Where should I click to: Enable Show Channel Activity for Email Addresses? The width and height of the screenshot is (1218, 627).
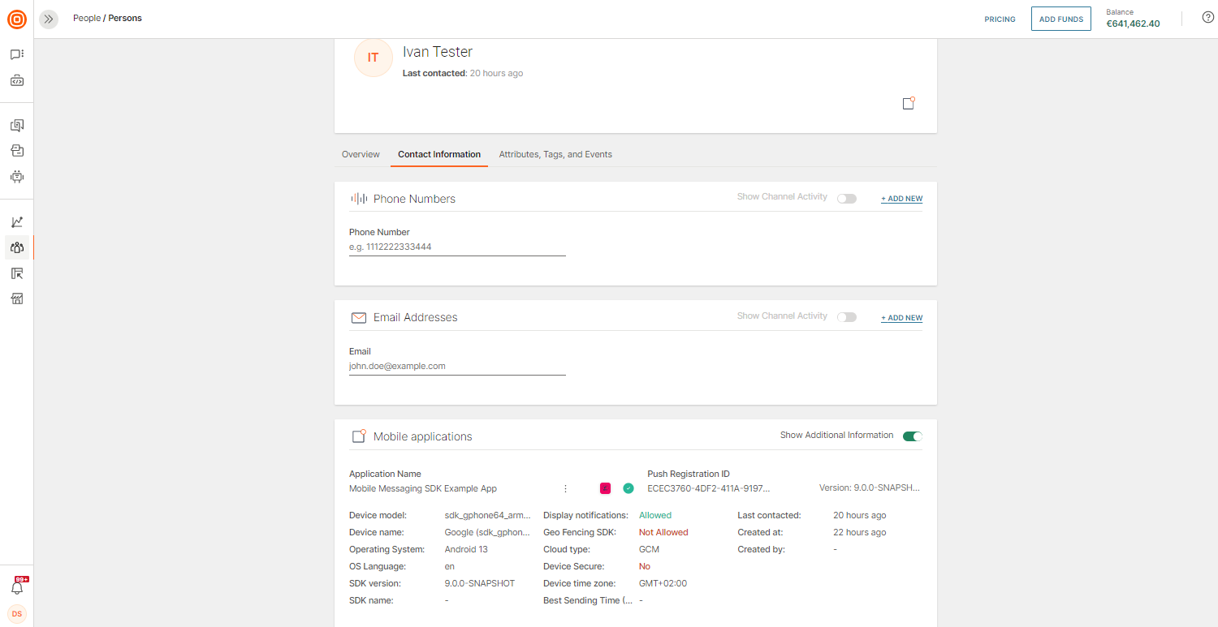click(x=846, y=317)
